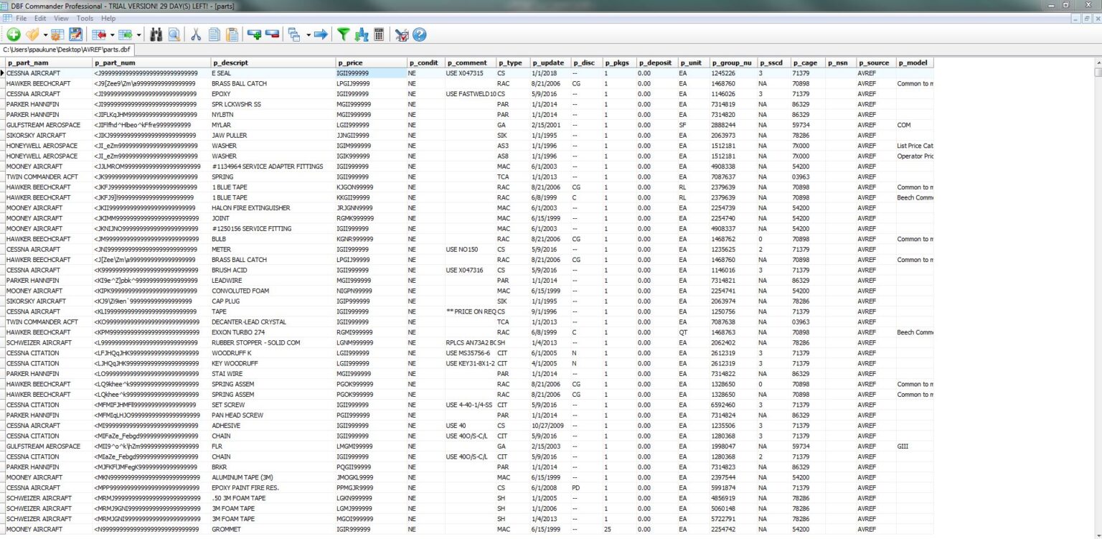Open the table structure editor

[57, 34]
